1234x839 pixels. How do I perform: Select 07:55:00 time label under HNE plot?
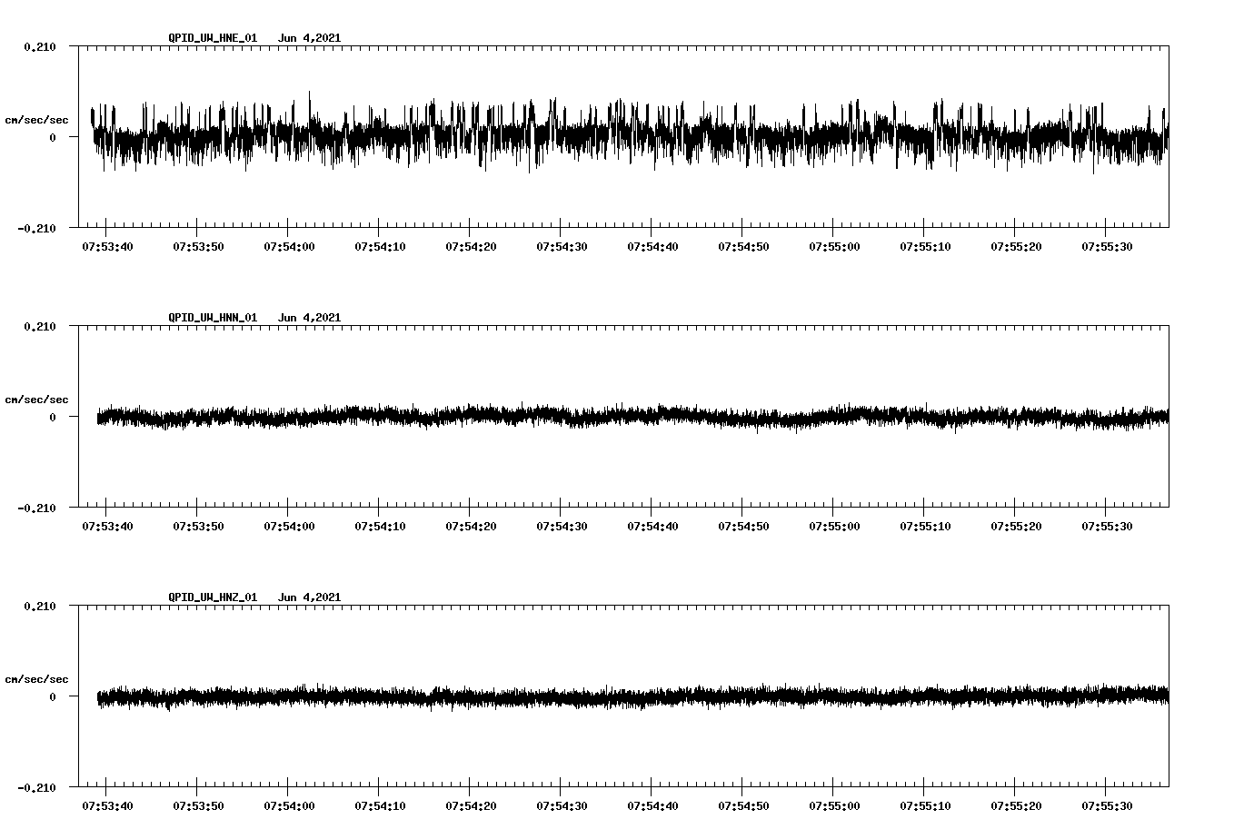tap(834, 247)
